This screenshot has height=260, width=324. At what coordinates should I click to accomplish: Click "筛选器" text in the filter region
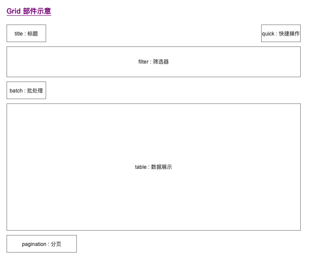coord(161,62)
